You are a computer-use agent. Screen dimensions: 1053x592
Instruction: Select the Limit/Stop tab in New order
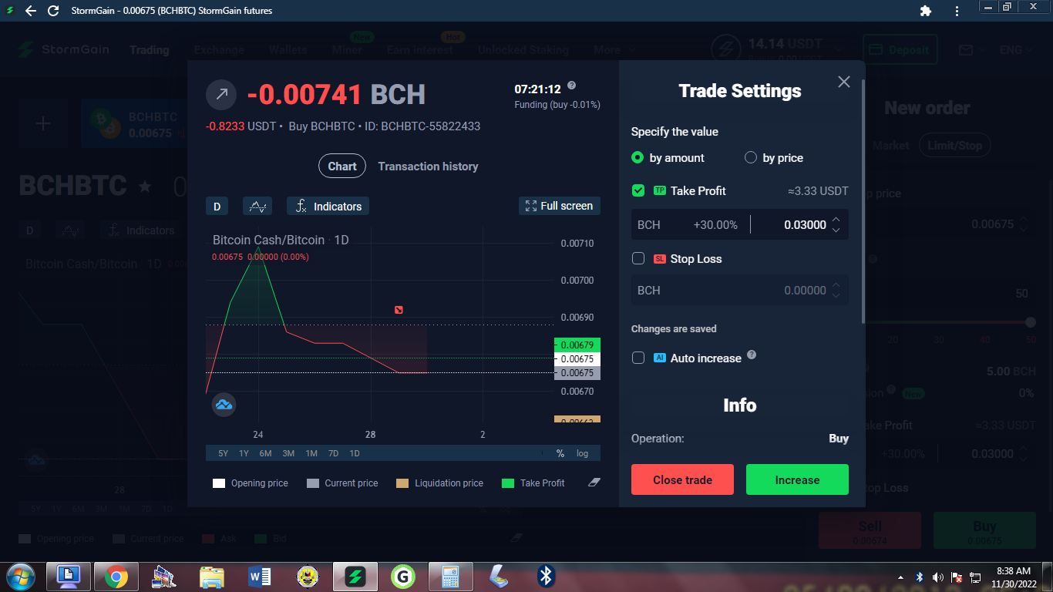tap(954, 145)
